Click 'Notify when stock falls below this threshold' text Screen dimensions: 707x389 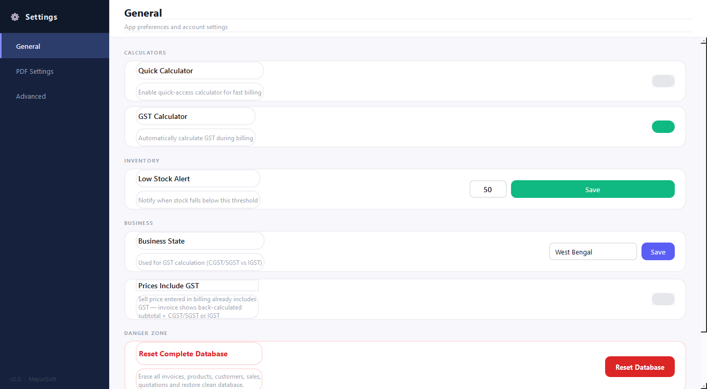(198, 200)
